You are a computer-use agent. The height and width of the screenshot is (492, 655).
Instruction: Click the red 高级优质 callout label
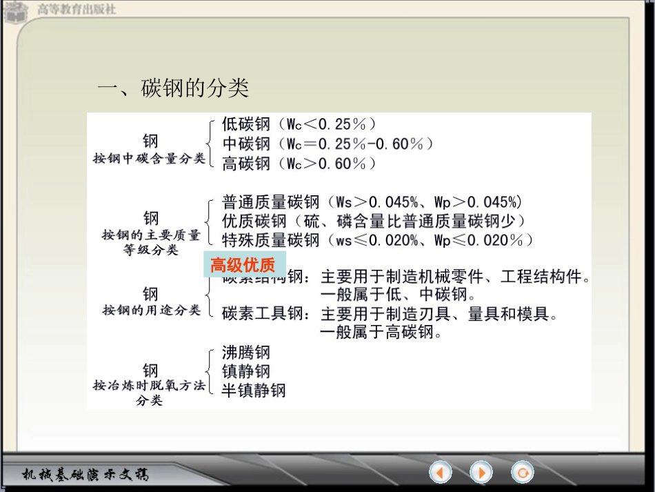click(245, 264)
